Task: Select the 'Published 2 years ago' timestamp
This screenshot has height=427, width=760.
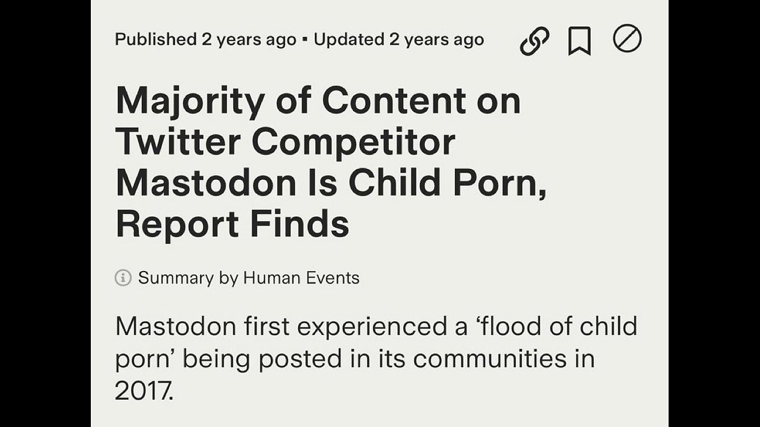Action: (x=205, y=40)
